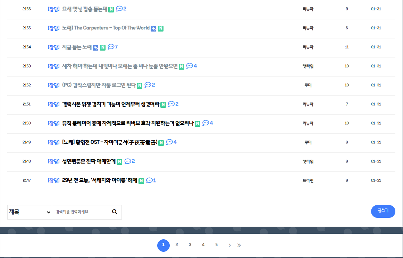
Task: Click comment bubble icon on post 2150
Action: 205,123
